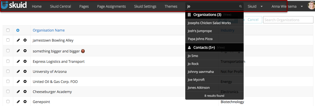Go to Skuid Settings in navigation

point(145,6)
